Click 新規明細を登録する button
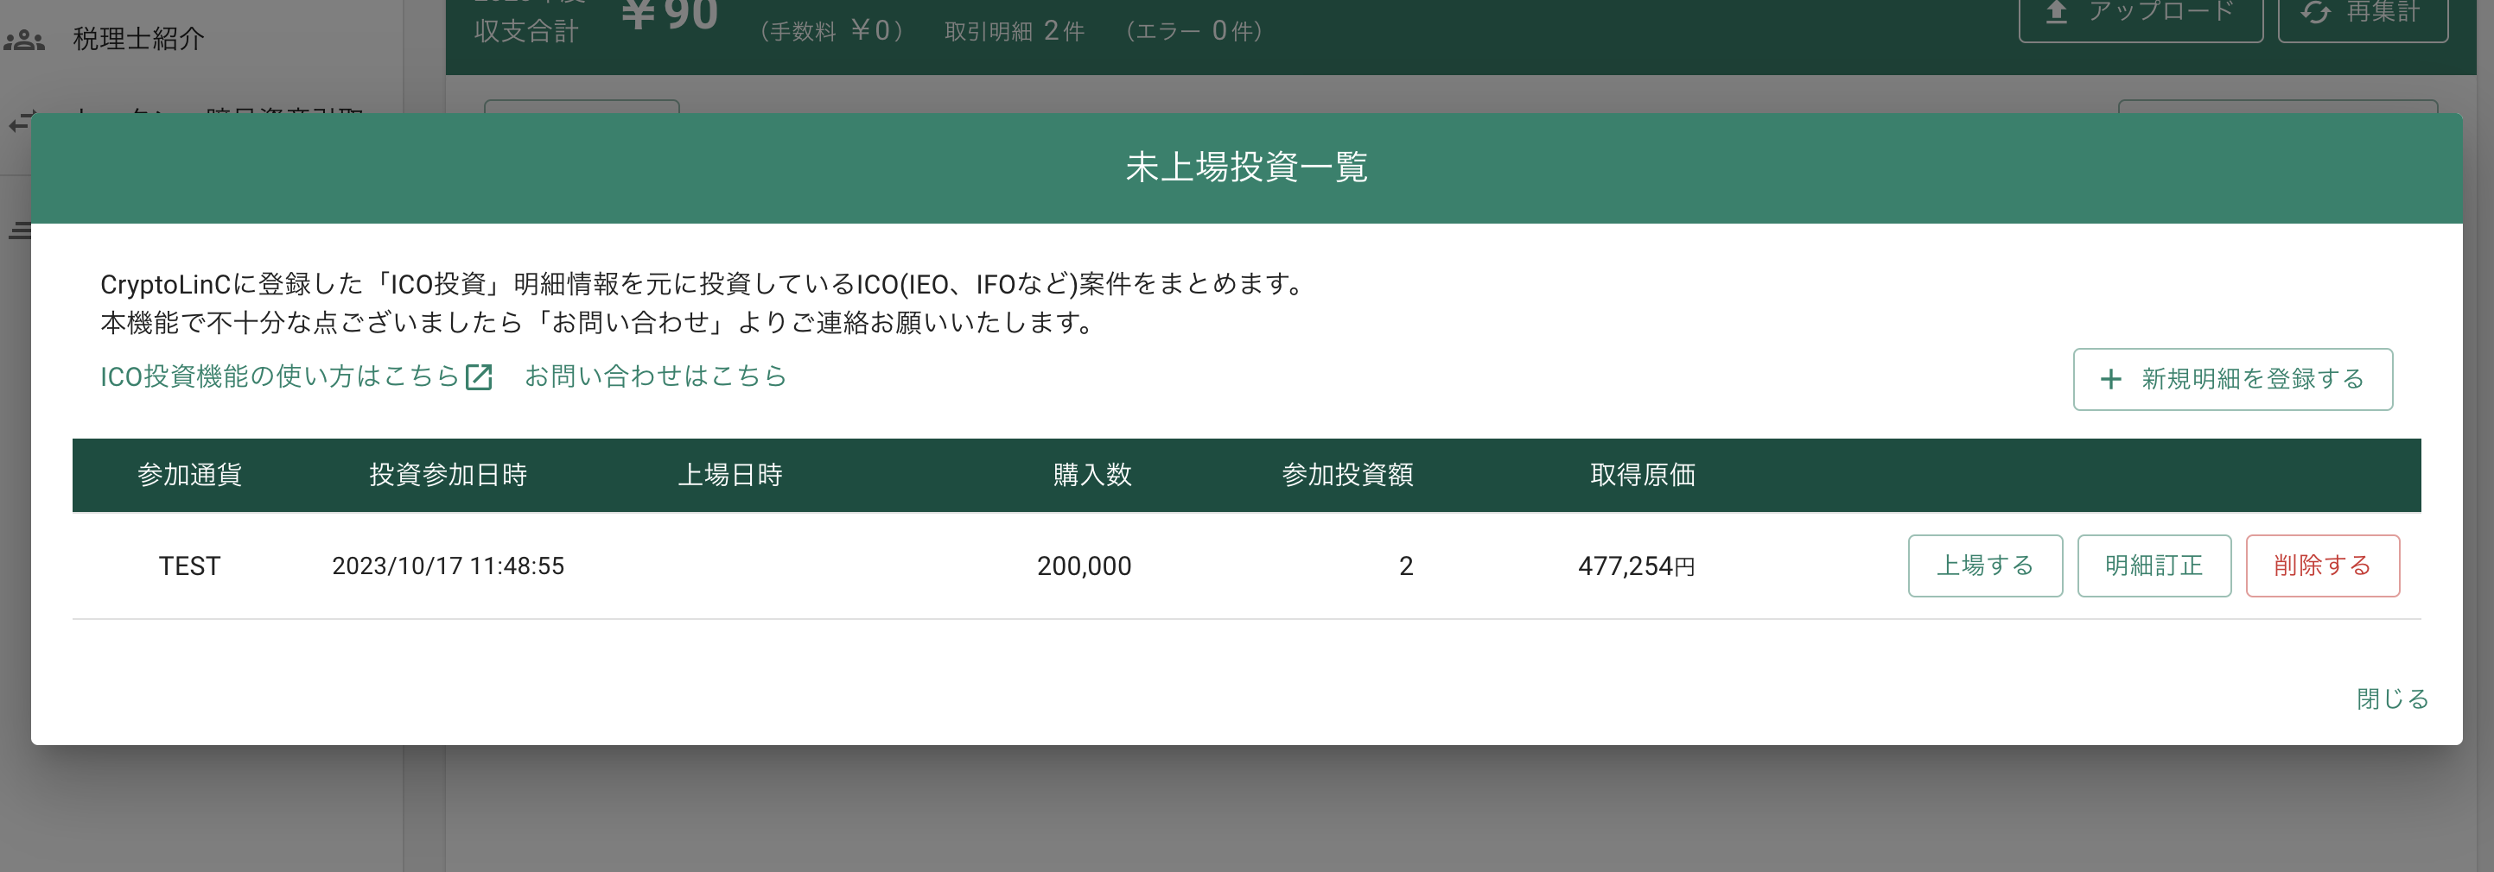This screenshot has height=872, width=2494. pos(2233,379)
